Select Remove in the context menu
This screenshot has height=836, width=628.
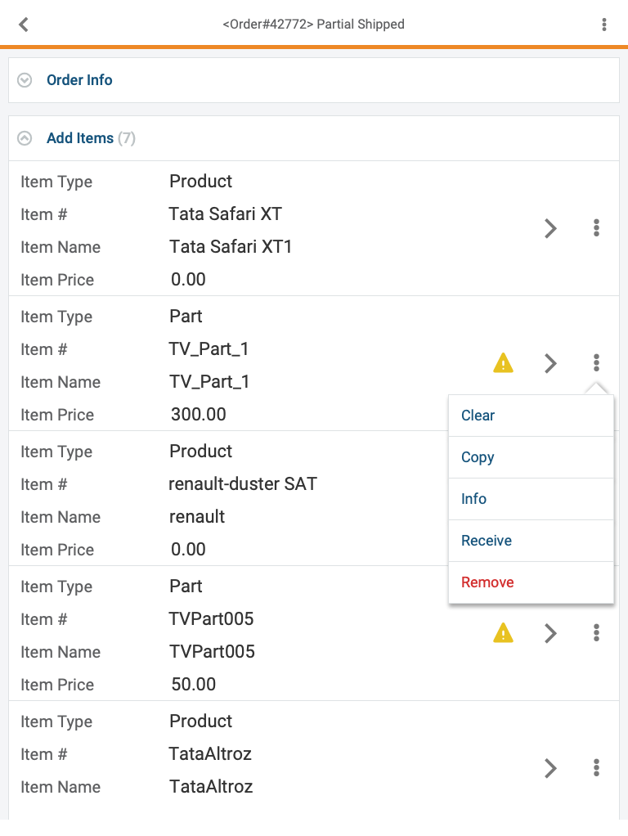pos(531,582)
